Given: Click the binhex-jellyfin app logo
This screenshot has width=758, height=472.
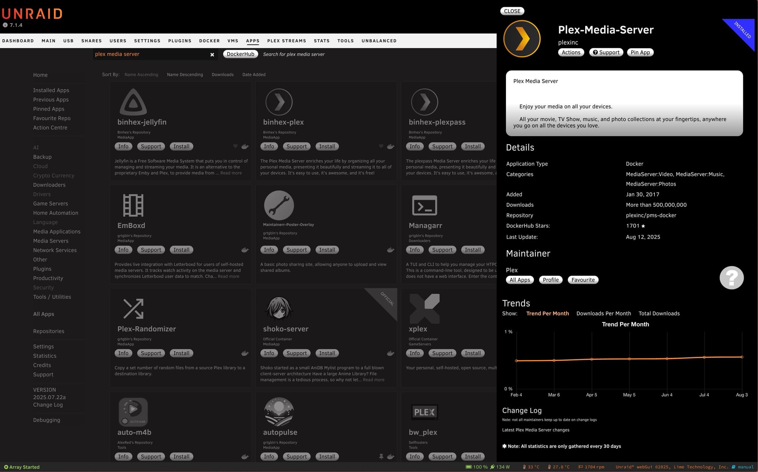Looking at the screenshot, I should [x=133, y=102].
